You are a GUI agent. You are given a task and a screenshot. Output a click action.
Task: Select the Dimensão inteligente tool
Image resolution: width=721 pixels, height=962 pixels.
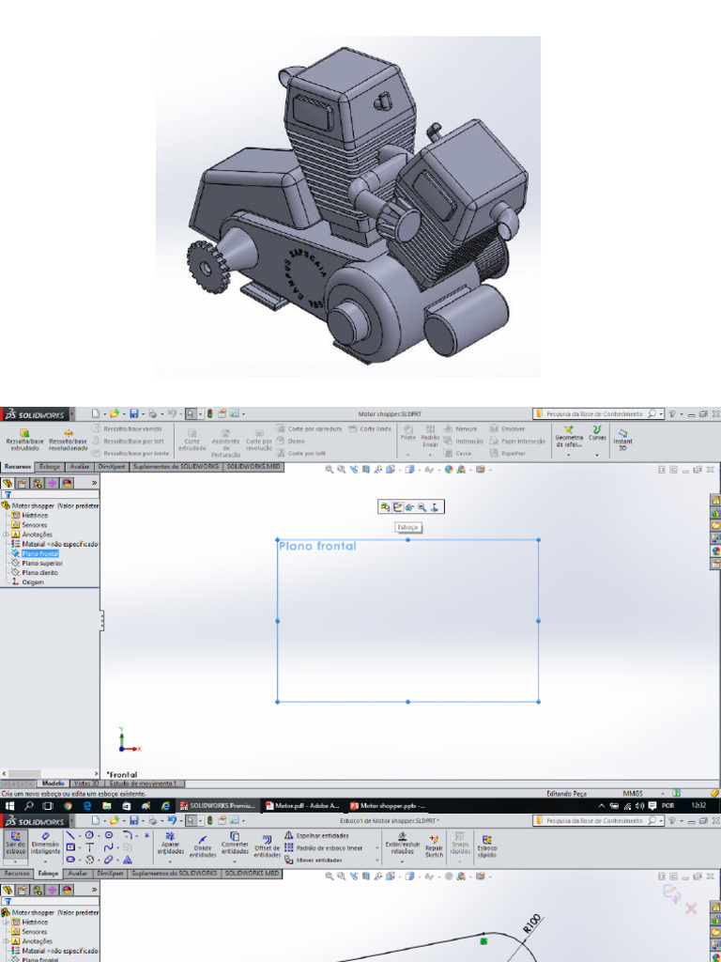[45, 844]
